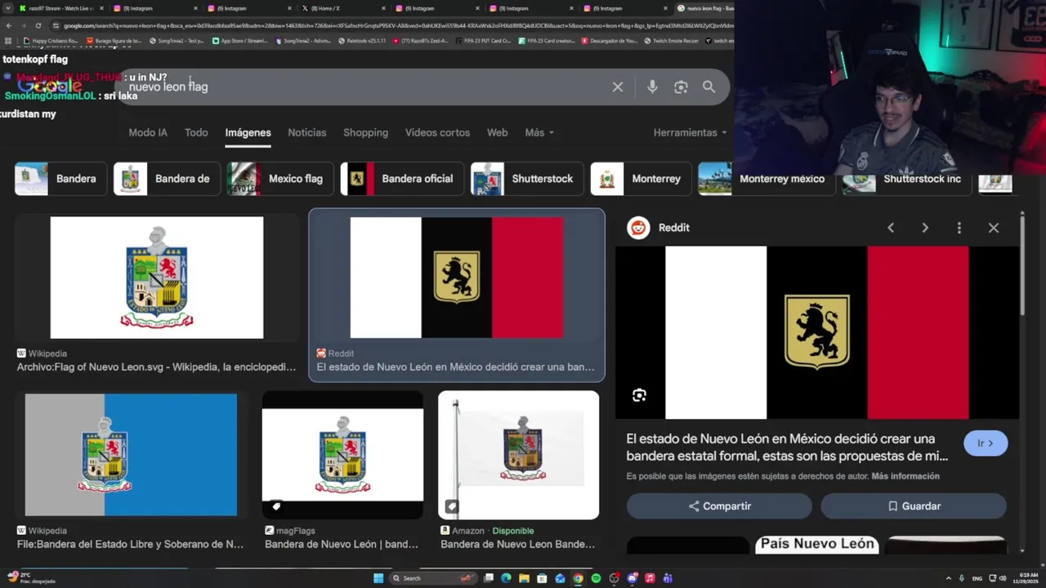Clear the search box with the X icon

(x=618, y=87)
